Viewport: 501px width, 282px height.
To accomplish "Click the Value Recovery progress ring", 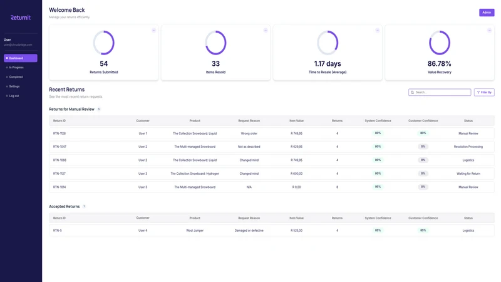I will 440,43.
